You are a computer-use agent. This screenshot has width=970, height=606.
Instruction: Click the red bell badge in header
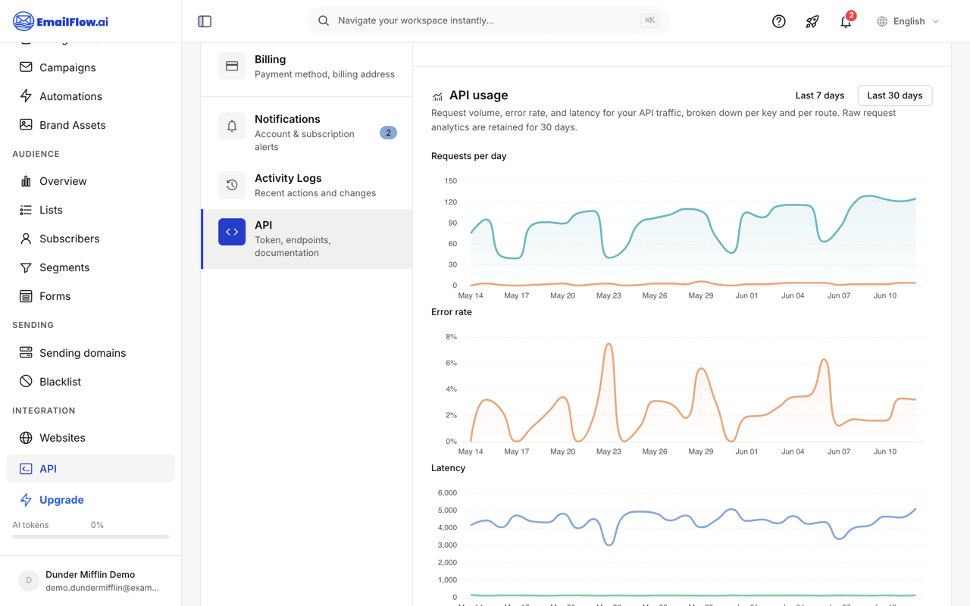tap(852, 15)
